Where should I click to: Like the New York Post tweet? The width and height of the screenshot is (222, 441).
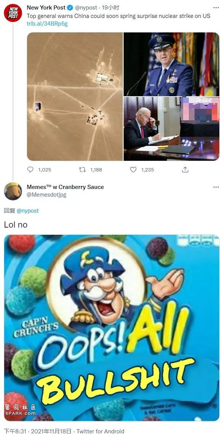point(134,170)
